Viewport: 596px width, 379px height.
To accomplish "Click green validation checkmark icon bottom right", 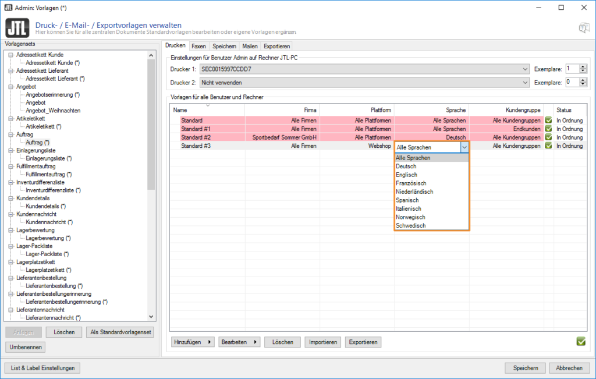I will (x=580, y=341).
